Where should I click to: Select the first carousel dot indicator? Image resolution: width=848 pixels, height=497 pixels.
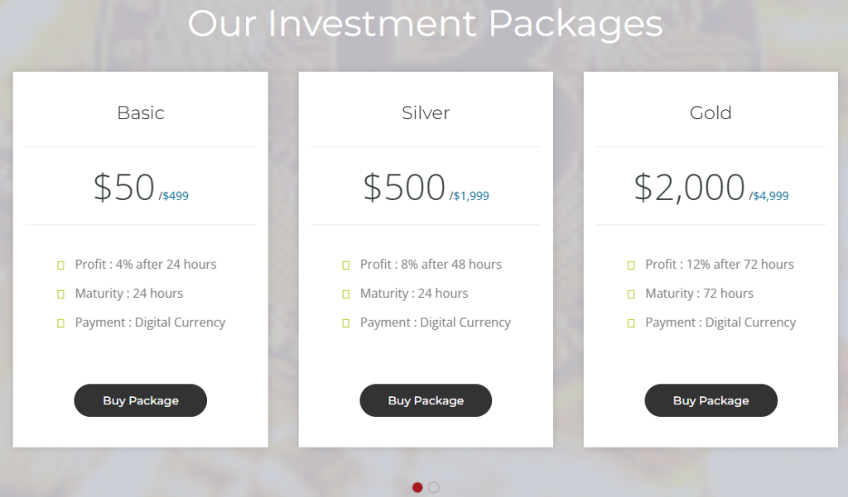pyautogui.click(x=417, y=487)
